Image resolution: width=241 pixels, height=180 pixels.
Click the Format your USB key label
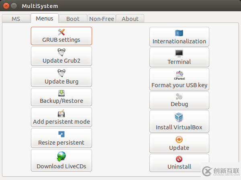click(x=180, y=85)
